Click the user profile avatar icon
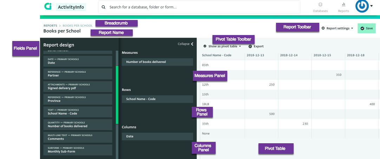 click(x=361, y=6)
